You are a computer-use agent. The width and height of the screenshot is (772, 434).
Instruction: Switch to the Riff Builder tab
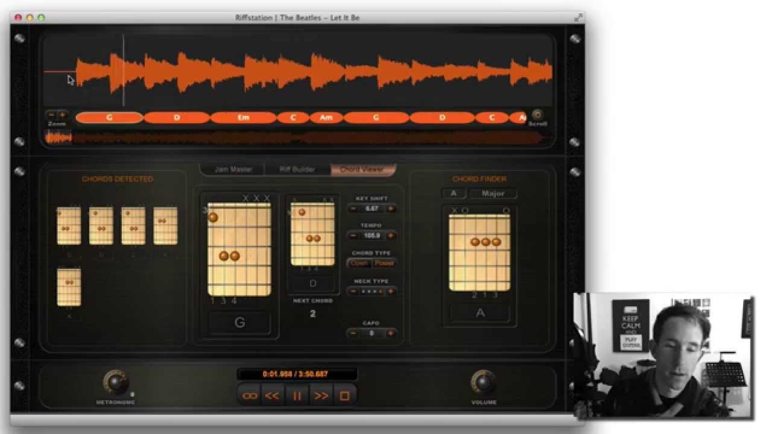[297, 169]
